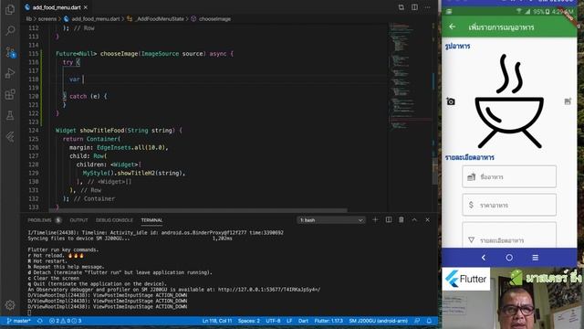This screenshot has height=329, width=584.
Task: Click the feedback icon in status bar
Action: point(417,321)
